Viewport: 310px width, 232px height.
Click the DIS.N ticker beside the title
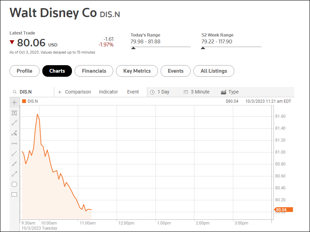110,14
